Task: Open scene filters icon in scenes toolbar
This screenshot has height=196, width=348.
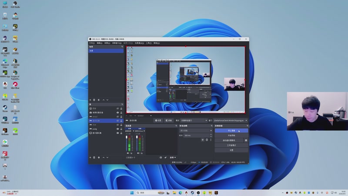Action: pos(99,100)
